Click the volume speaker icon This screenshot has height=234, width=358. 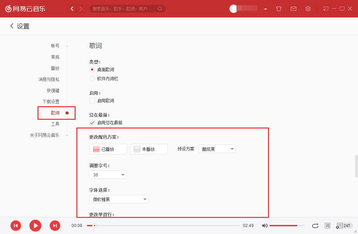[x=264, y=226]
